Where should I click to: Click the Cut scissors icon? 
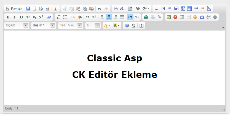coord(65,9)
